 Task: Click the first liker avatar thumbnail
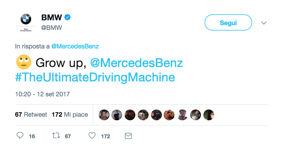(104, 115)
